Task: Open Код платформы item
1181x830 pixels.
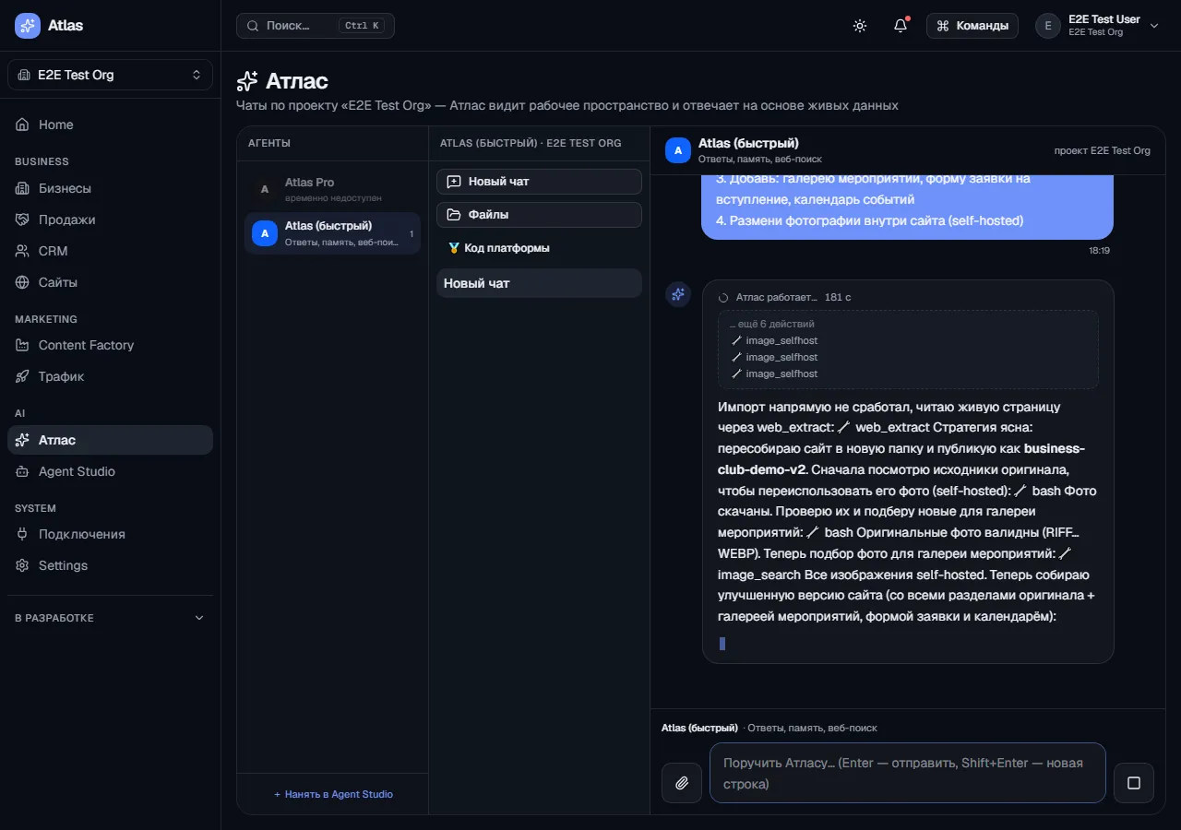Action: point(539,248)
